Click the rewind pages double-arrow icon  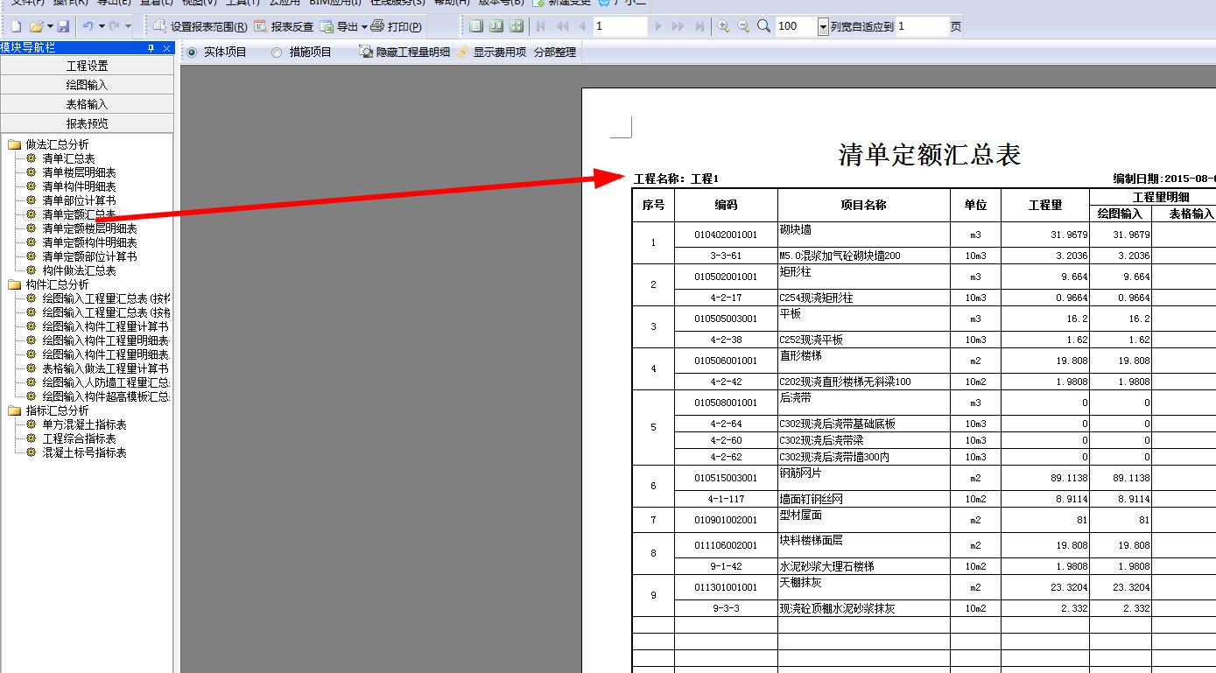click(562, 26)
